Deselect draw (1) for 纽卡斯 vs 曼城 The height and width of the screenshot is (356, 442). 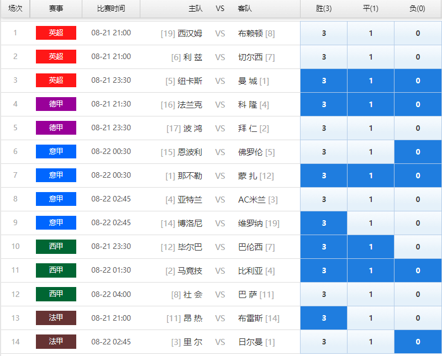[371, 81]
